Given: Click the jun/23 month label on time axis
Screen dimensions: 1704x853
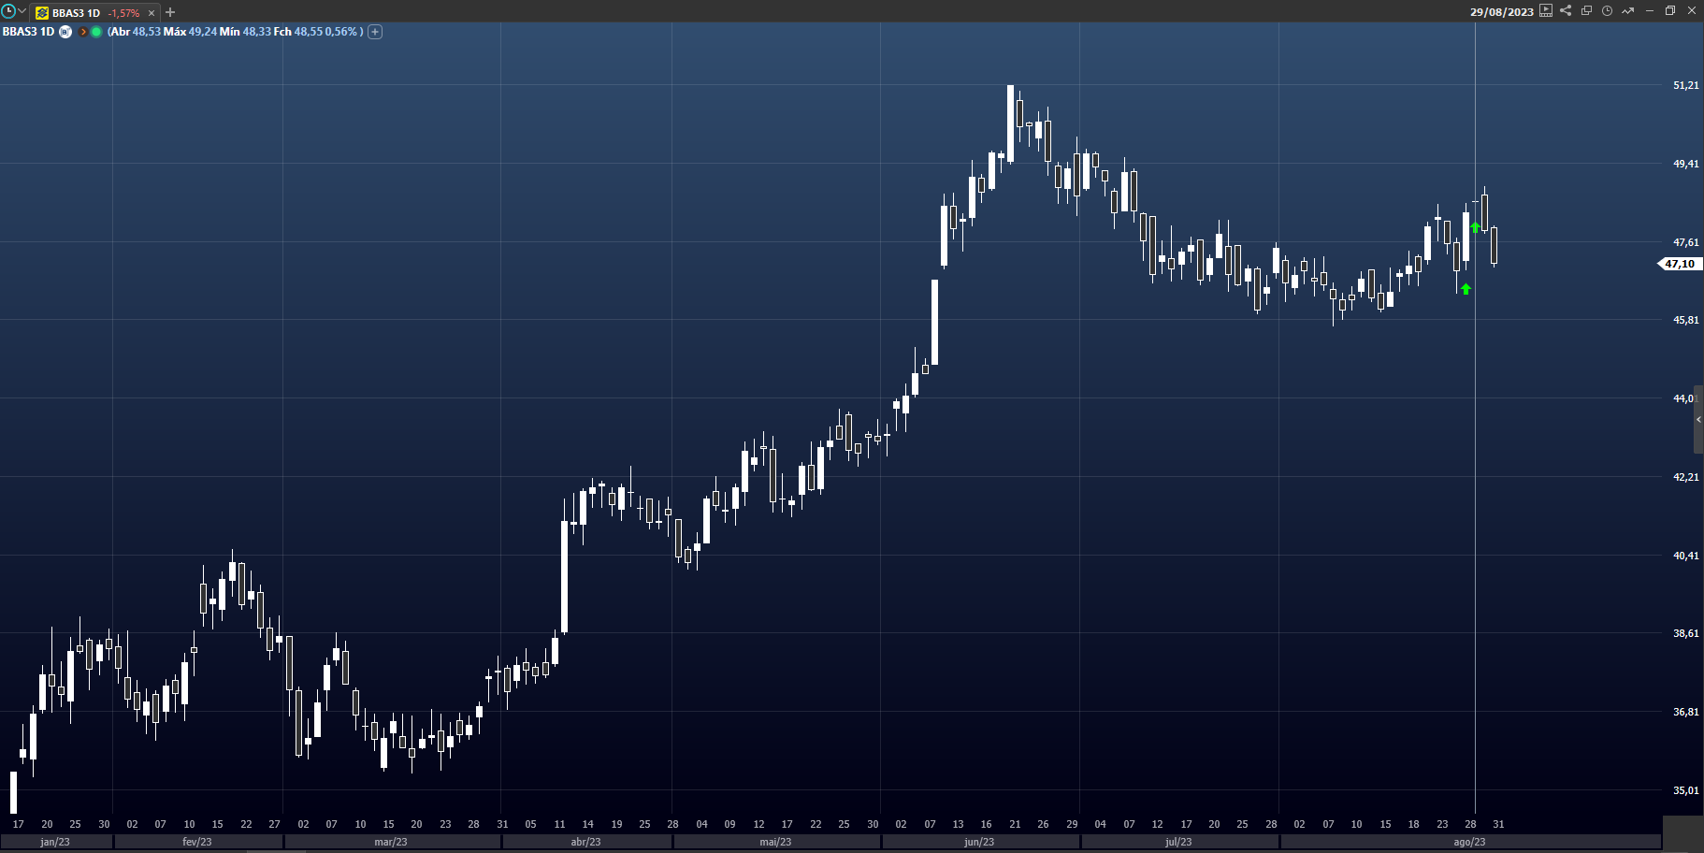Looking at the screenshot, I should click(979, 842).
